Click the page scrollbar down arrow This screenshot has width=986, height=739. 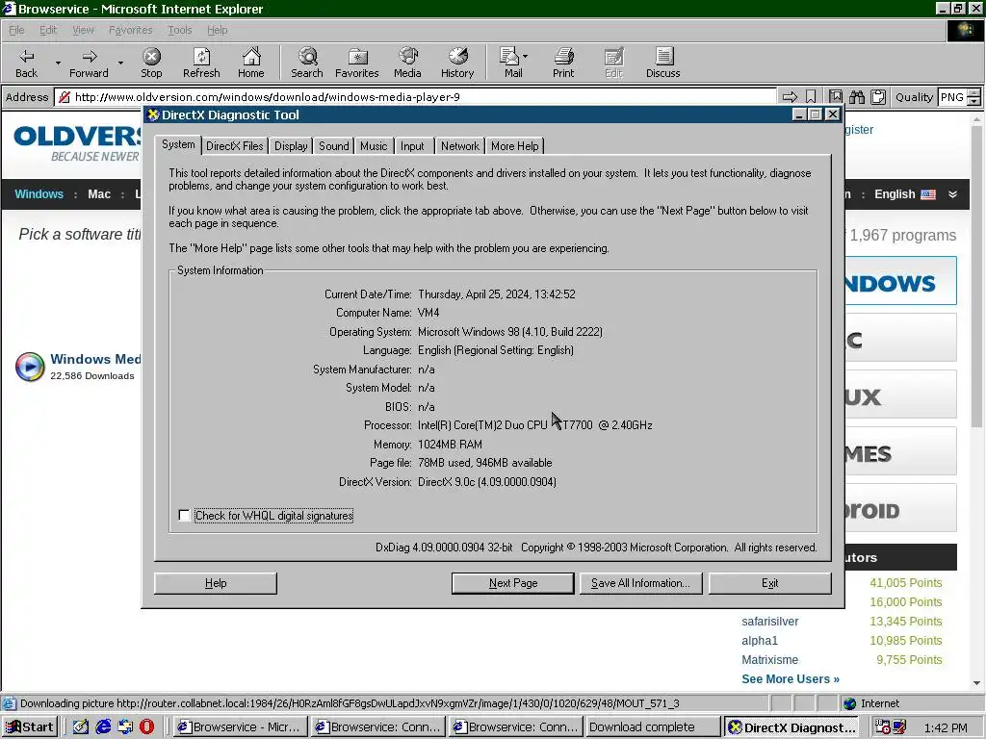[976, 683]
